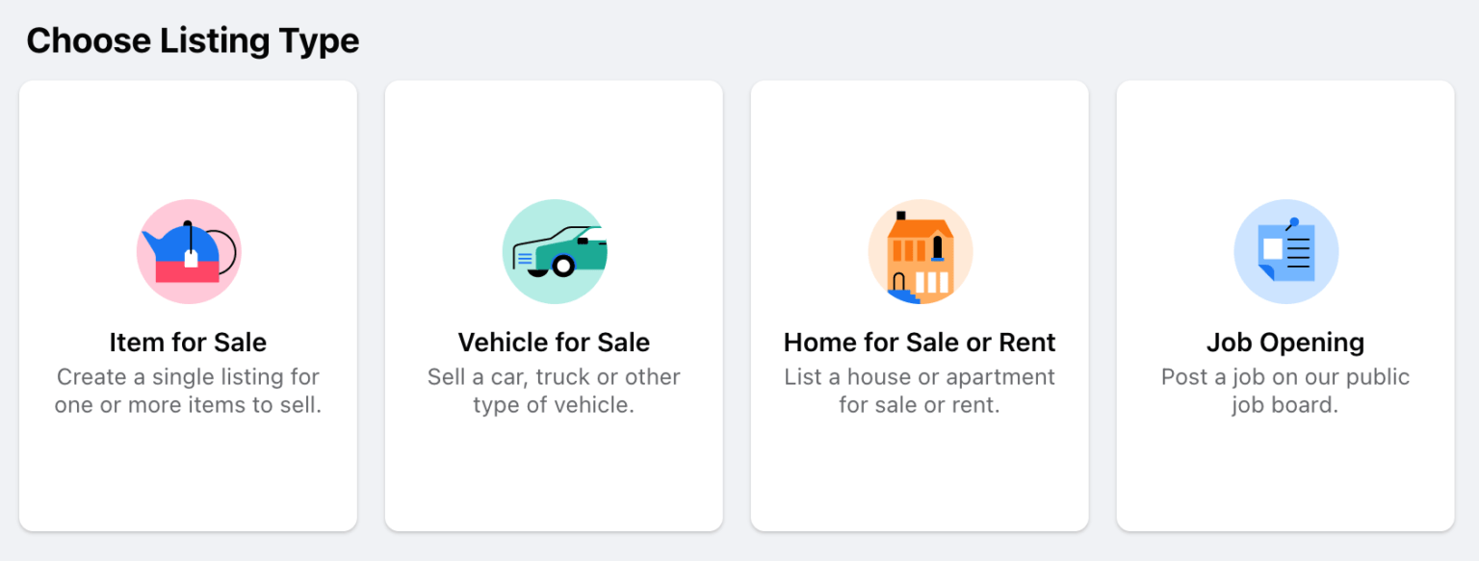Click the blue pushpin on the job note

1293,223
